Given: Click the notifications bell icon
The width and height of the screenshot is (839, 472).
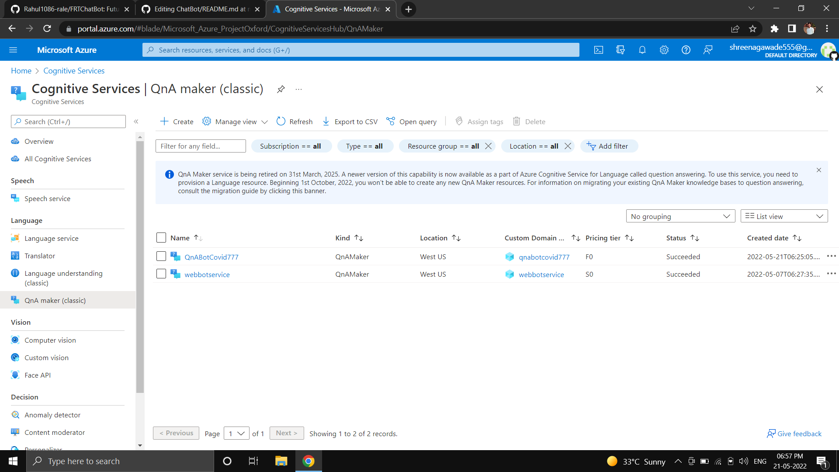Looking at the screenshot, I should [x=642, y=50].
